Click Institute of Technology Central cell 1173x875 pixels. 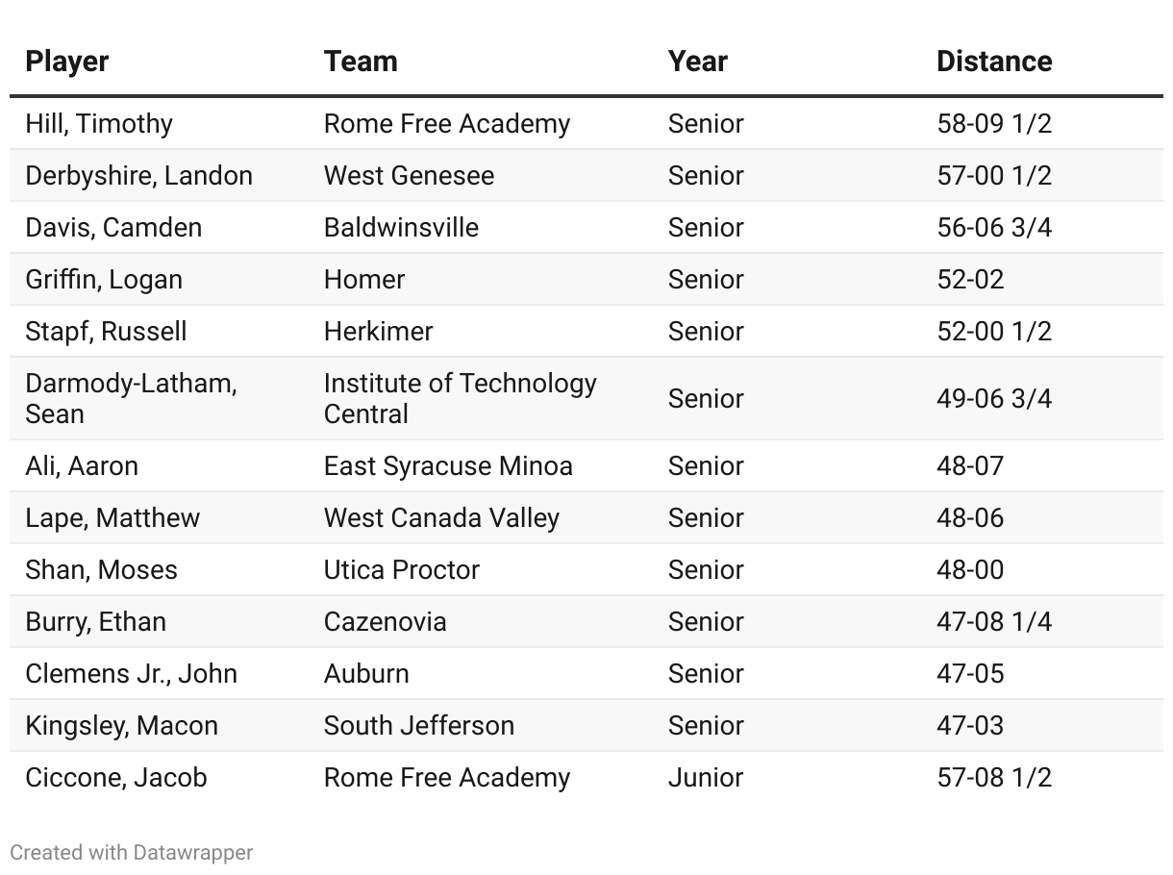coord(460,398)
